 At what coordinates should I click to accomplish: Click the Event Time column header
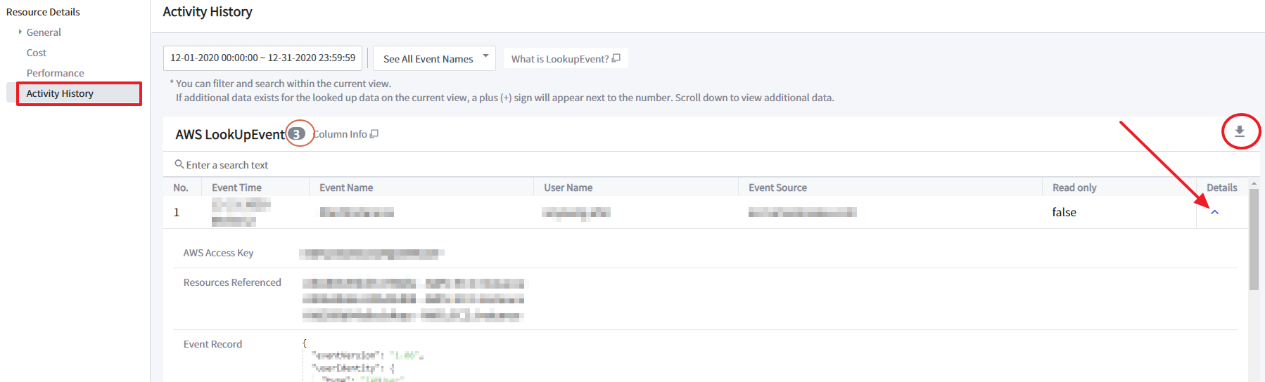pyautogui.click(x=236, y=187)
